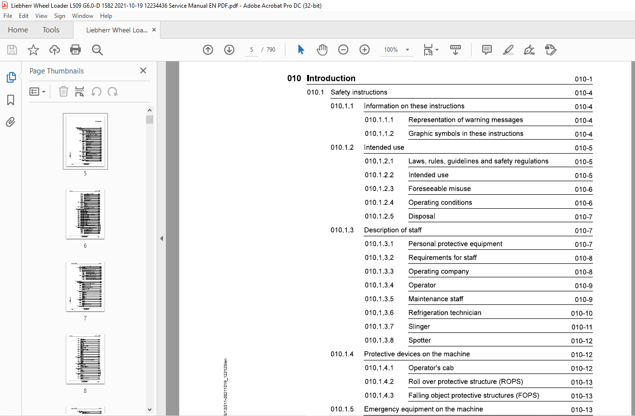635x416 pixels.
Task: Click thumbnail panel scroll up arrow
Action: click(149, 111)
